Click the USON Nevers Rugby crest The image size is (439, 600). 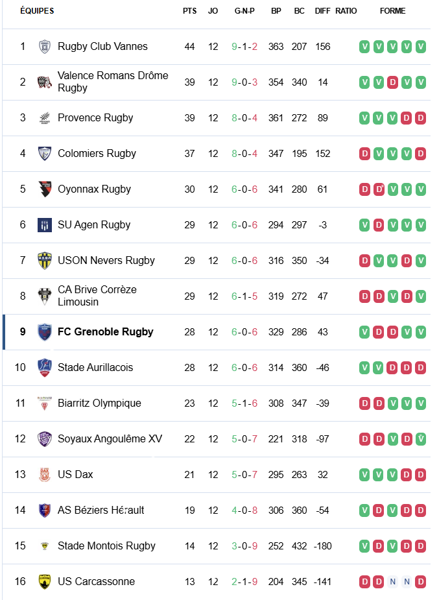[x=45, y=261]
